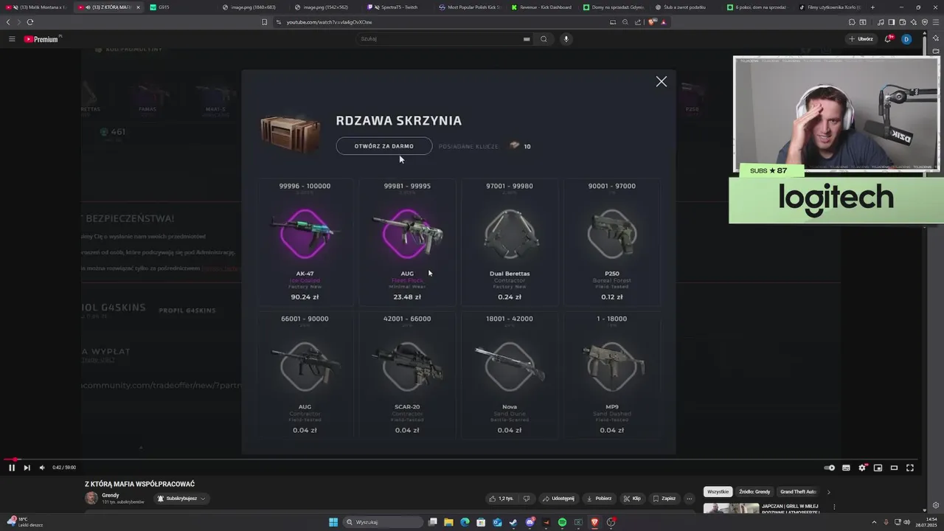944x531 pixels.
Task: Click the Utwórz create button
Action: 861,39
